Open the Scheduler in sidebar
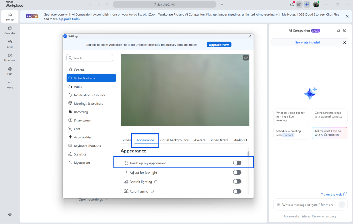Viewport: 353px width, 224px height. click(x=10, y=57)
